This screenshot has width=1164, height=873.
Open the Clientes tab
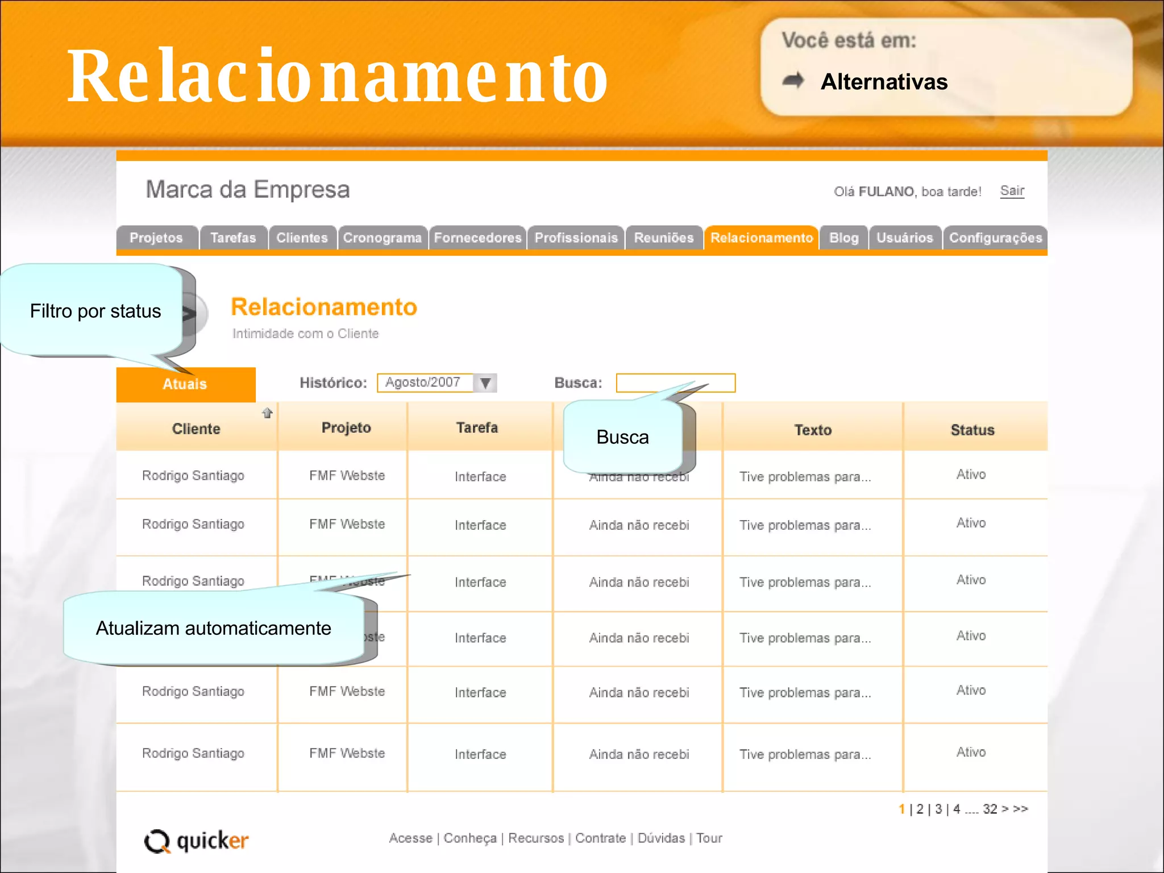tap(302, 238)
